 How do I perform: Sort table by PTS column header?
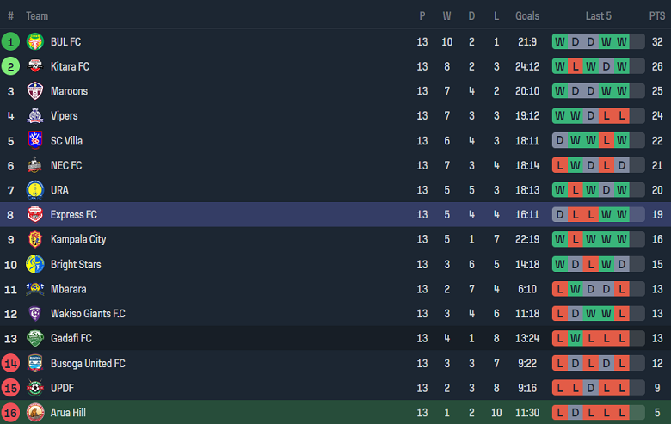[657, 16]
